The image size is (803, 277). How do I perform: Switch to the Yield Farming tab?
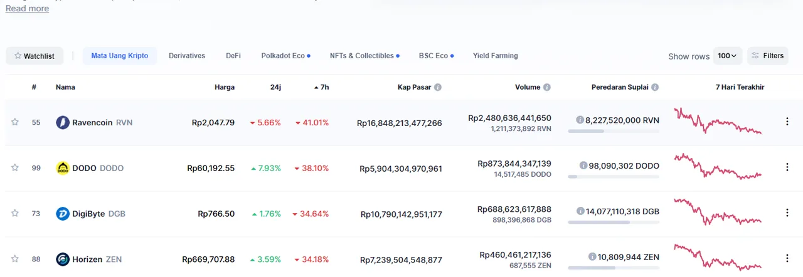[x=496, y=56]
